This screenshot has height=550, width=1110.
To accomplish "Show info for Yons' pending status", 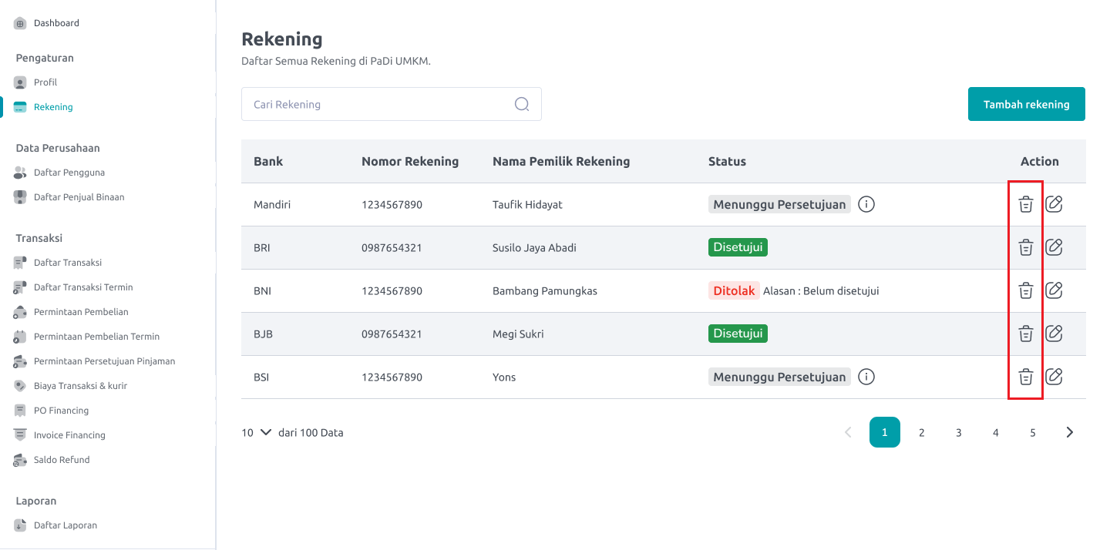I will 866,377.
